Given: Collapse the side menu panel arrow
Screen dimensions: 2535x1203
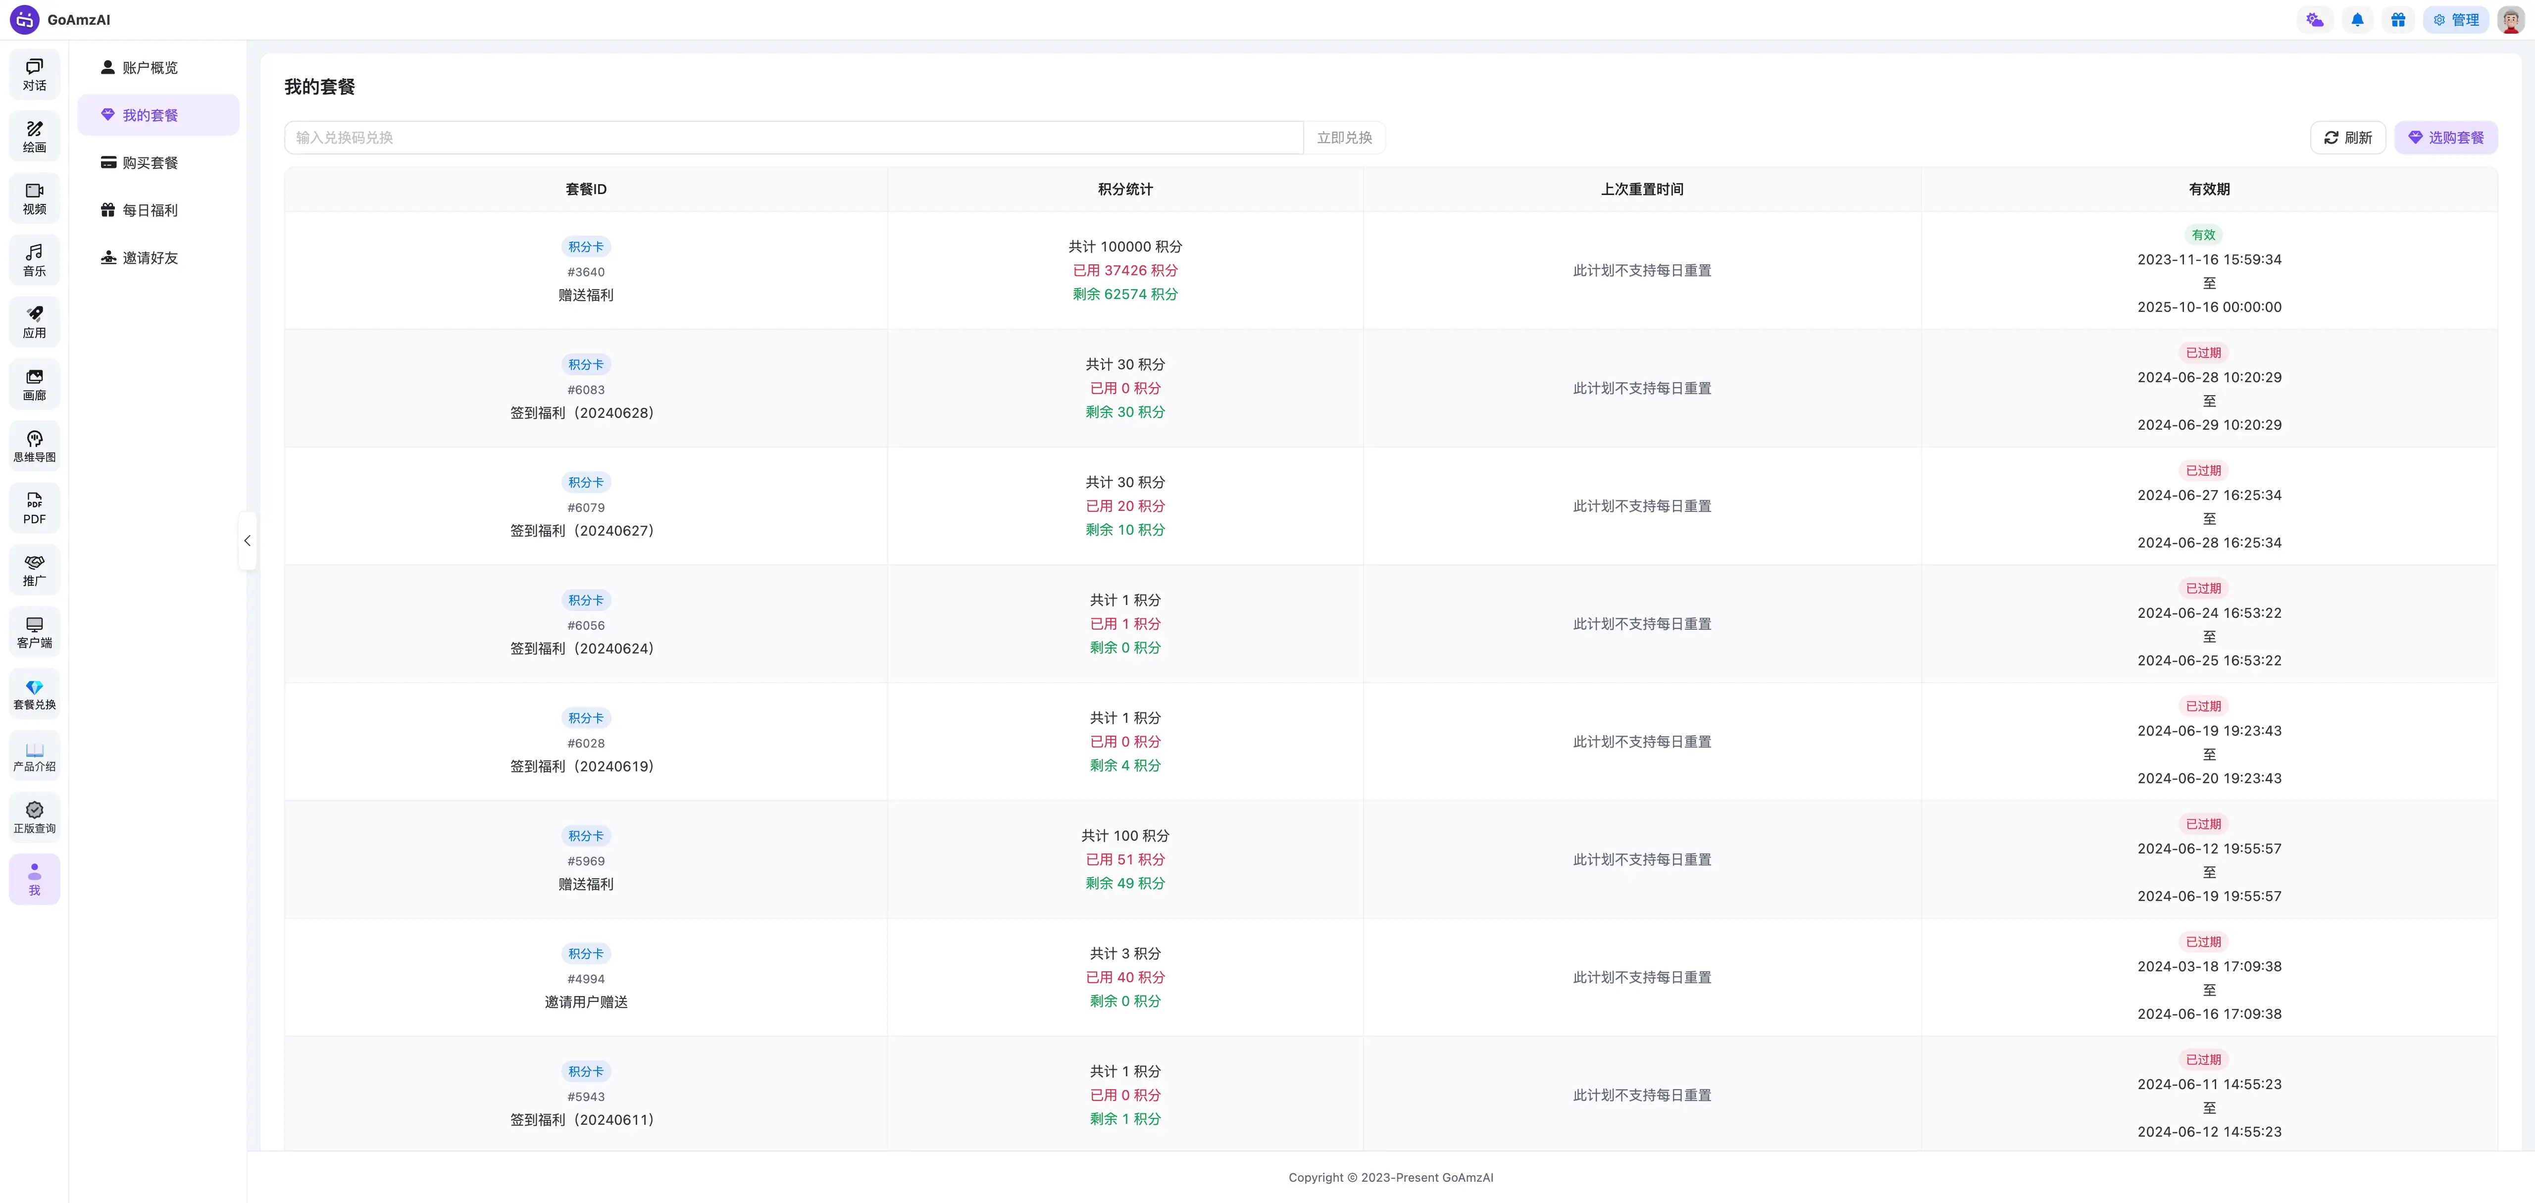Looking at the screenshot, I should coord(247,540).
